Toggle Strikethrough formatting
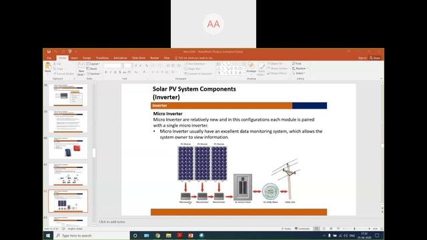This screenshot has height=240, width=427. pyautogui.click(x=125, y=72)
